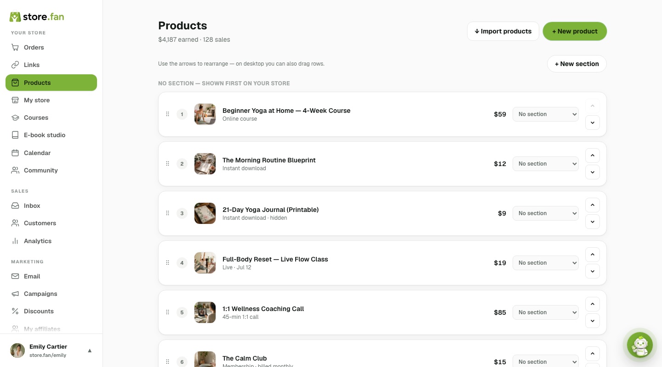Move Full-Body Reset Live Flow Class up

[593, 255]
